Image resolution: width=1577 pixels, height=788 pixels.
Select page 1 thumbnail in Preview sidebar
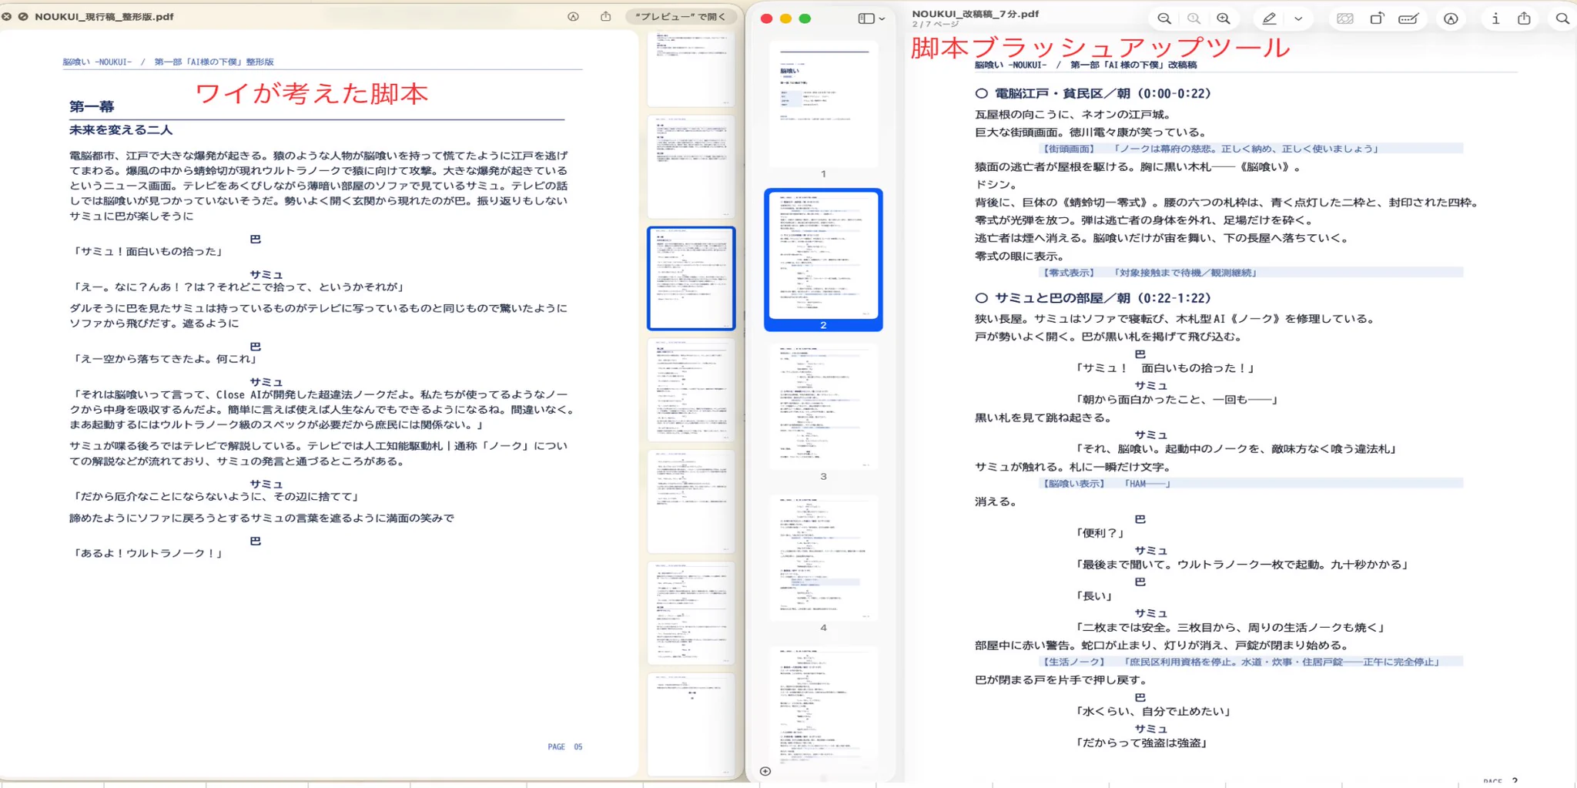pyautogui.click(x=823, y=103)
